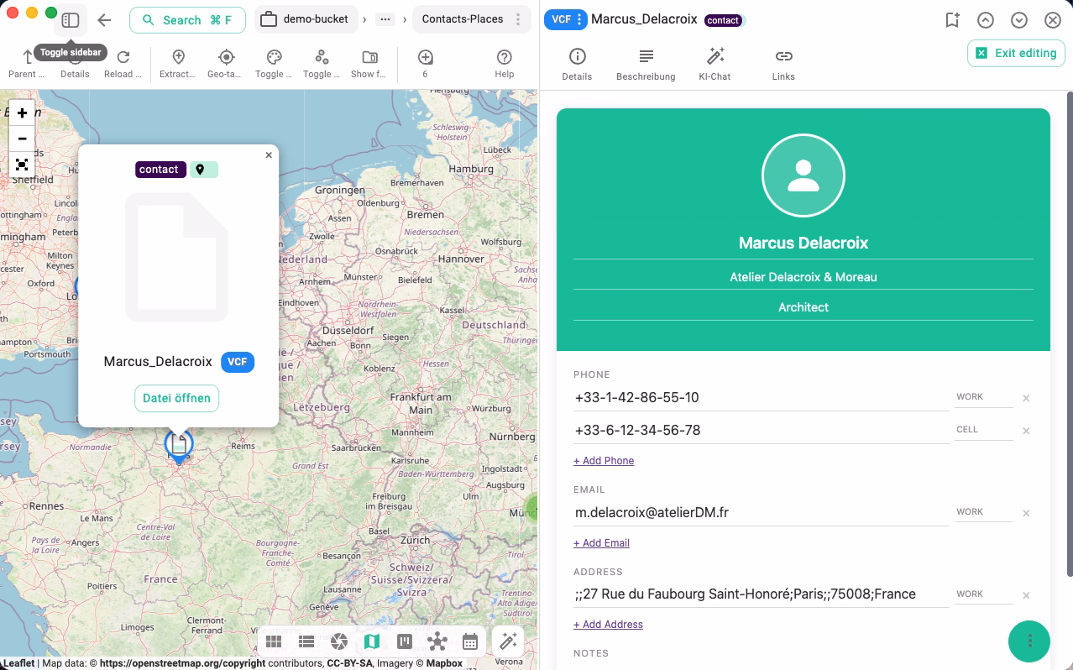Switch to grid view perspective

(274, 642)
